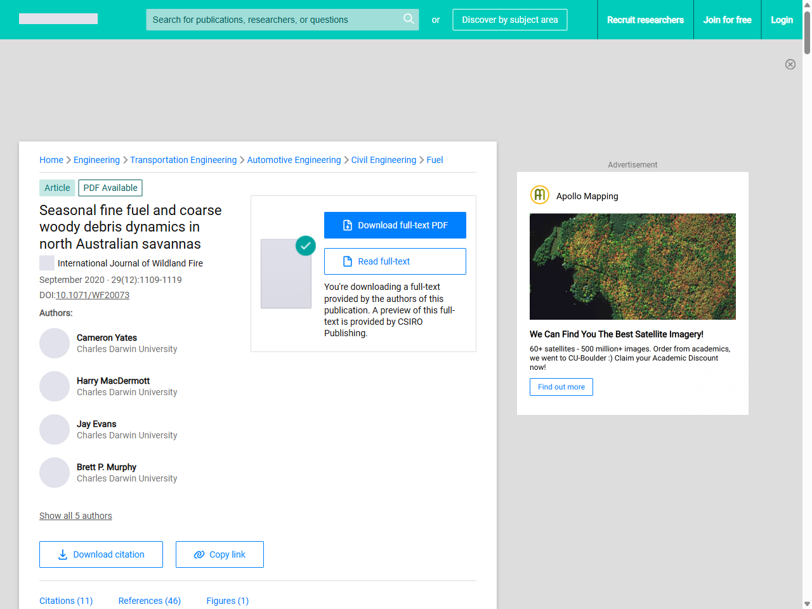The image size is (812, 609).
Task: Click the Apollo Mapping circular logo
Action: pos(539,195)
